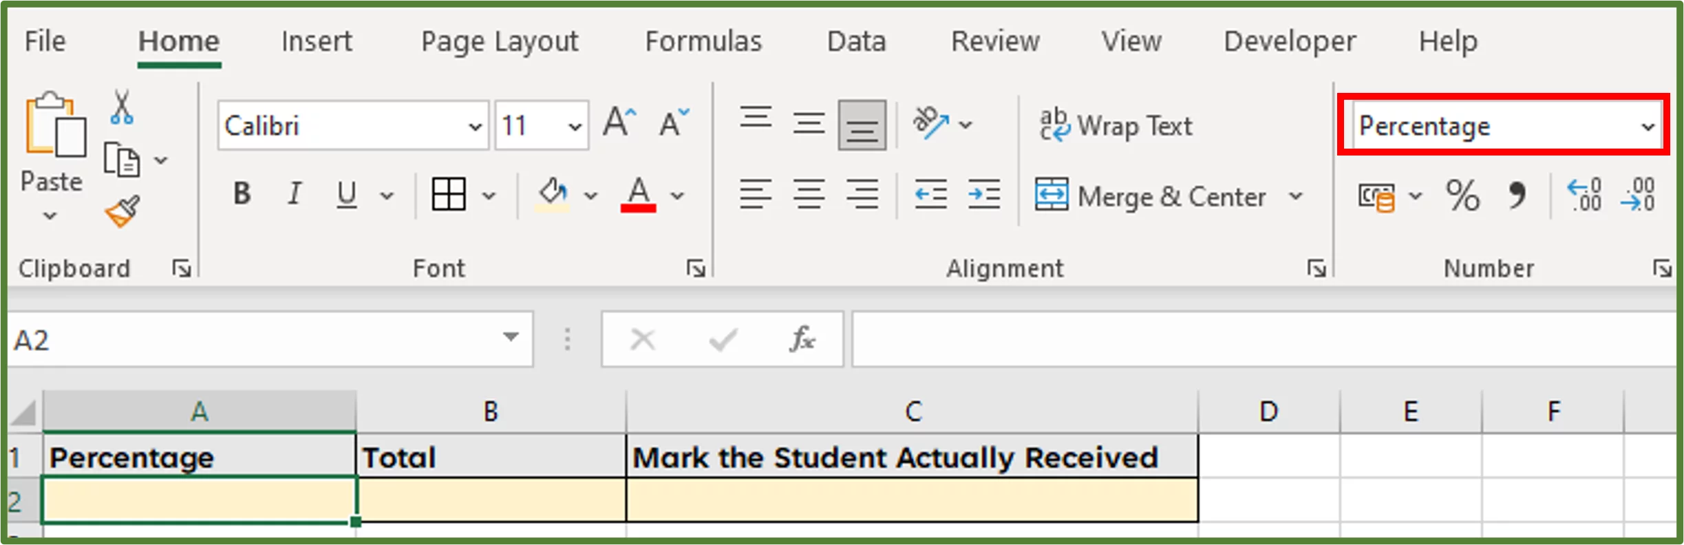Middle align cell contents
The width and height of the screenshot is (1684, 545).
[809, 125]
